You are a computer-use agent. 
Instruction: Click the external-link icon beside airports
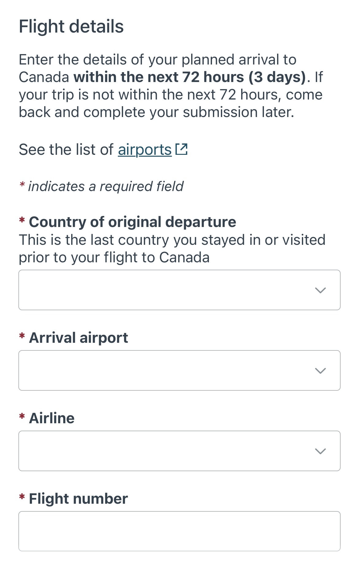click(x=181, y=149)
